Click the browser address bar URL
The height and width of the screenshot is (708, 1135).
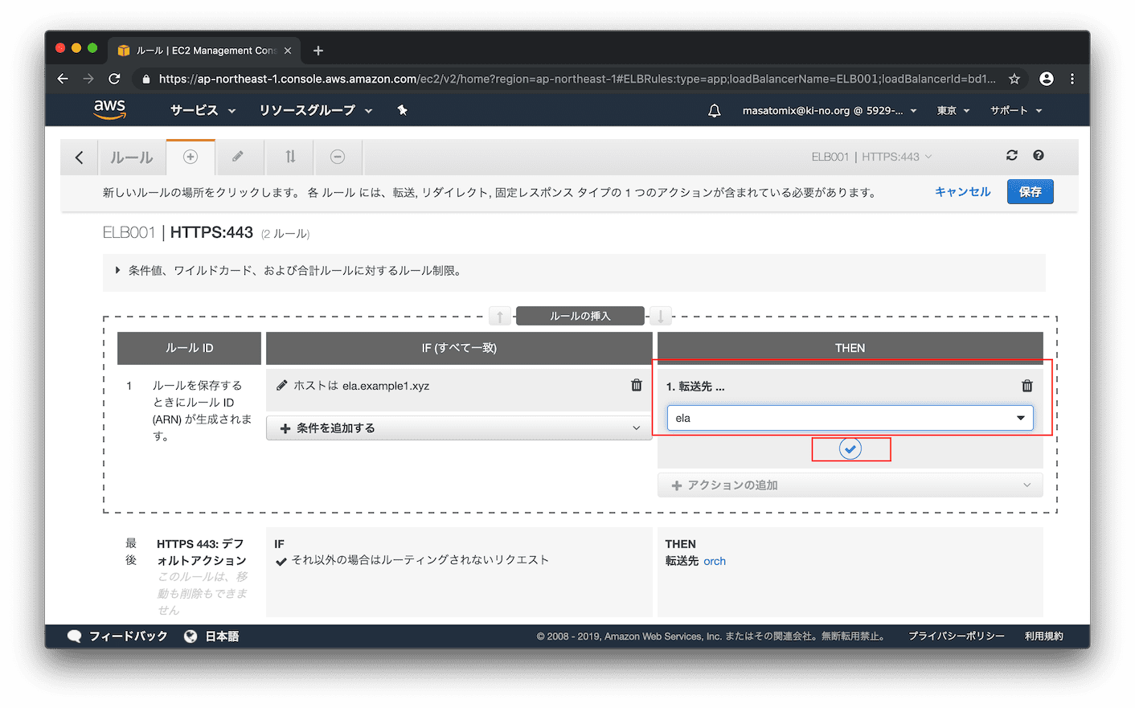tap(577, 79)
